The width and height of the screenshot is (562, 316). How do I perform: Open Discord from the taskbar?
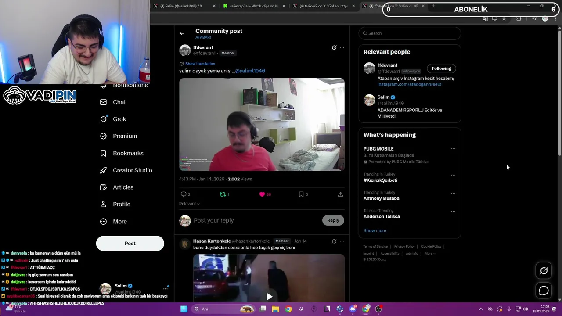point(353,309)
